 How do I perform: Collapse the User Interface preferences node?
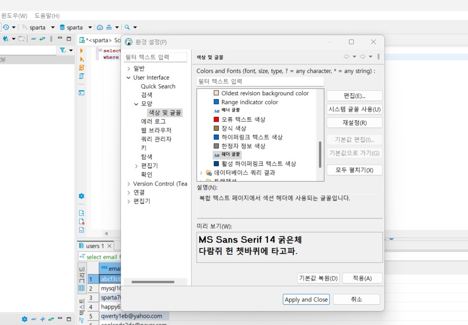[x=129, y=78]
